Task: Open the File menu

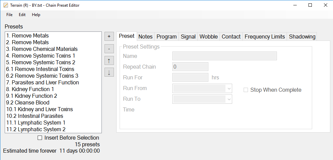Action: [x=9, y=15]
